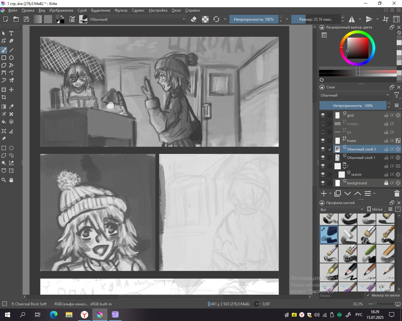The image size is (402, 321).
Task: Show the compo layer
Action: pyautogui.click(x=323, y=124)
